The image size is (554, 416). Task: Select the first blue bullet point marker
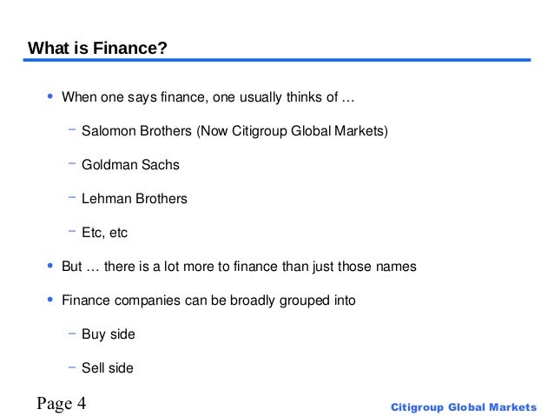(x=50, y=96)
